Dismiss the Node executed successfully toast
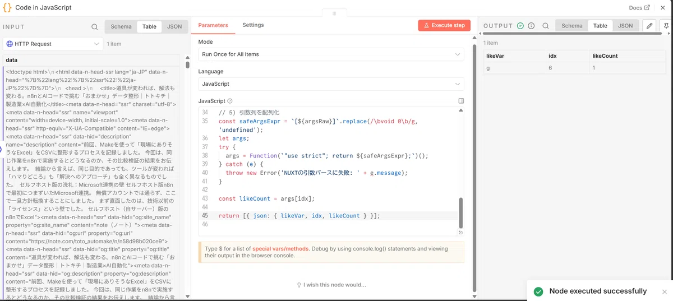673x301 pixels. tap(665, 291)
